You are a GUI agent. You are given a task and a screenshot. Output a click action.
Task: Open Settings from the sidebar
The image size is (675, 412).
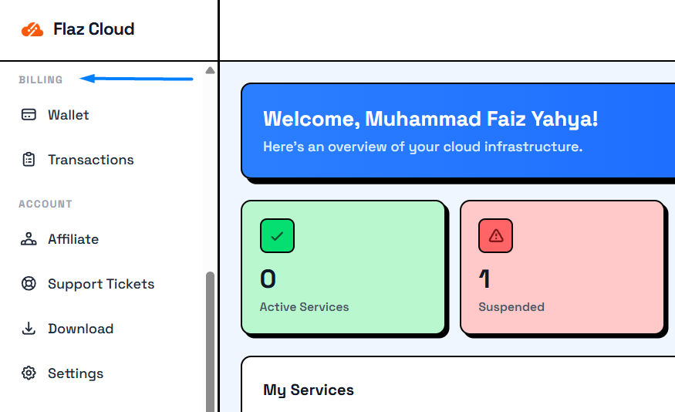coord(76,373)
